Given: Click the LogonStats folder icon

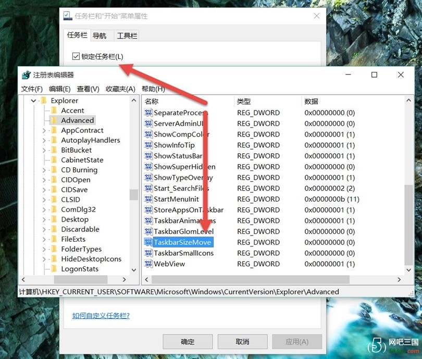Looking at the screenshot, I should click(x=54, y=268).
